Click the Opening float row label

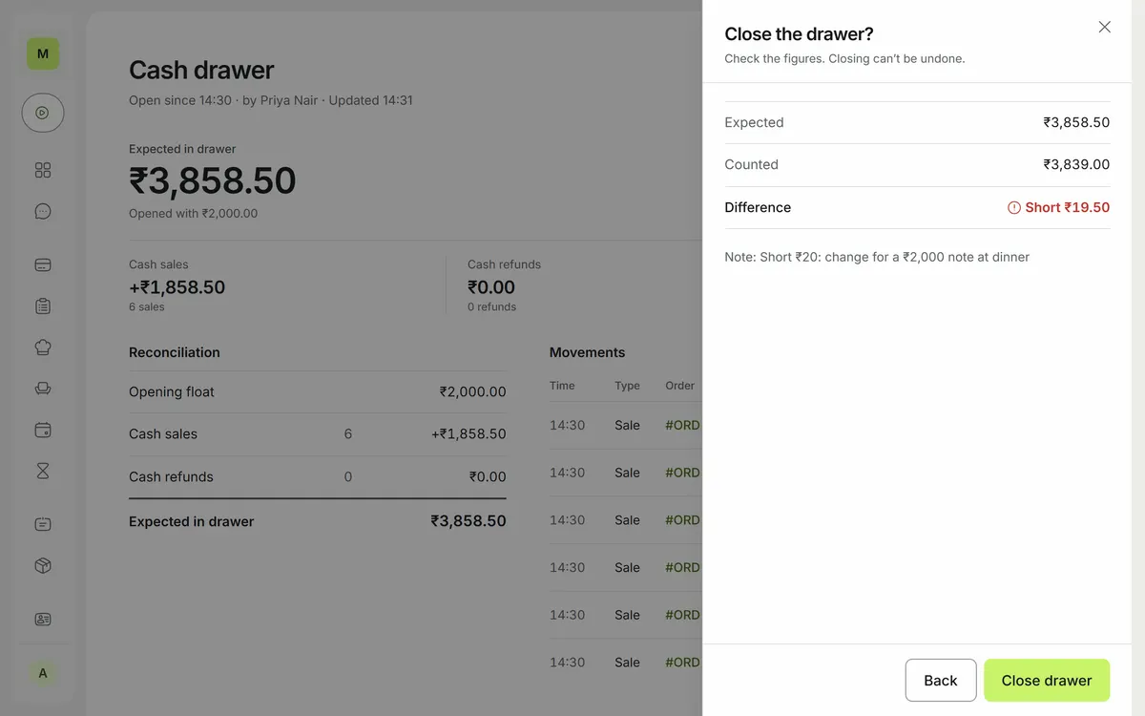[172, 391]
